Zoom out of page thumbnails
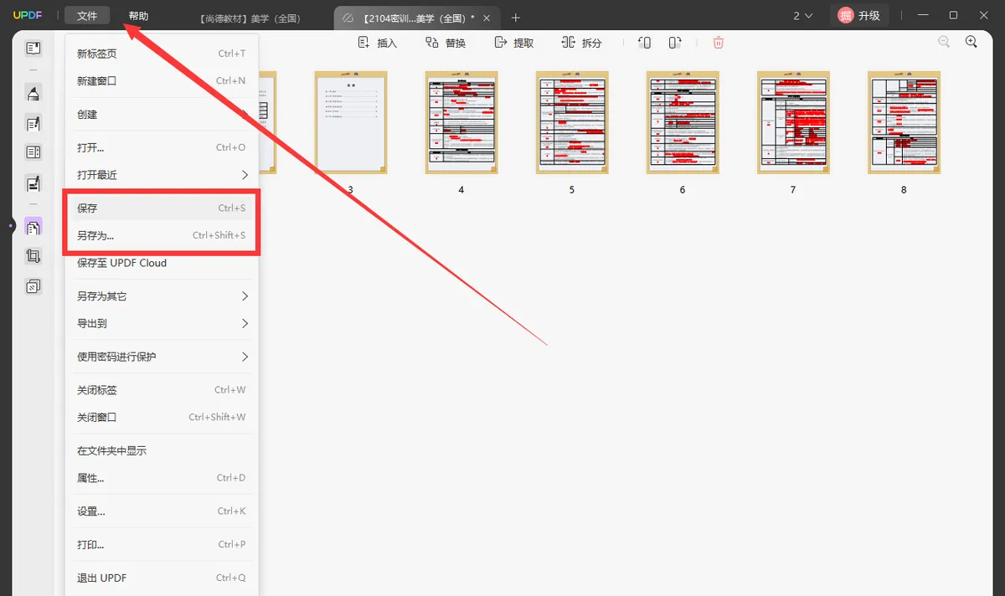 (x=944, y=42)
